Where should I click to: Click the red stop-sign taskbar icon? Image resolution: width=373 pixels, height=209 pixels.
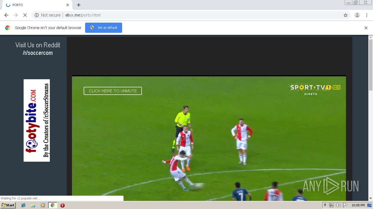click(62, 205)
